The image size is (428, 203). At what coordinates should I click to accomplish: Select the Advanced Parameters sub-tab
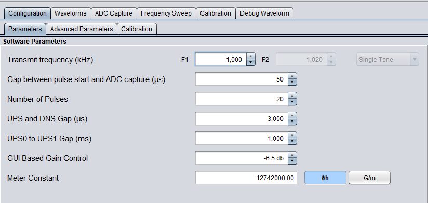tap(82, 29)
